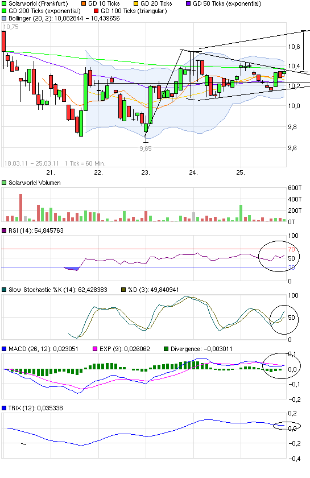The image size is (310, 478).
Task: Click the olive %D (3) legend swatch
Action: pos(123,290)
